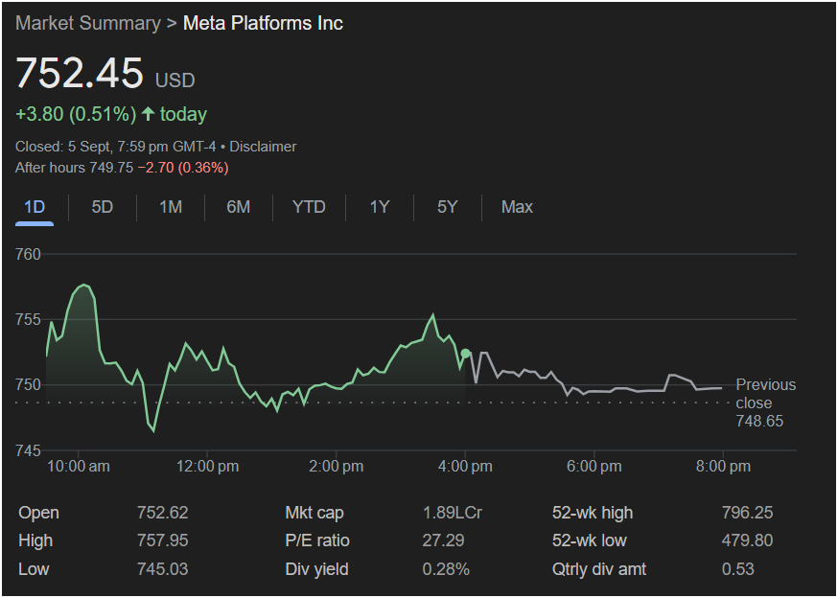Click the 12:00 pm axis label
This screenshot has width=838, height=598.
207,467
